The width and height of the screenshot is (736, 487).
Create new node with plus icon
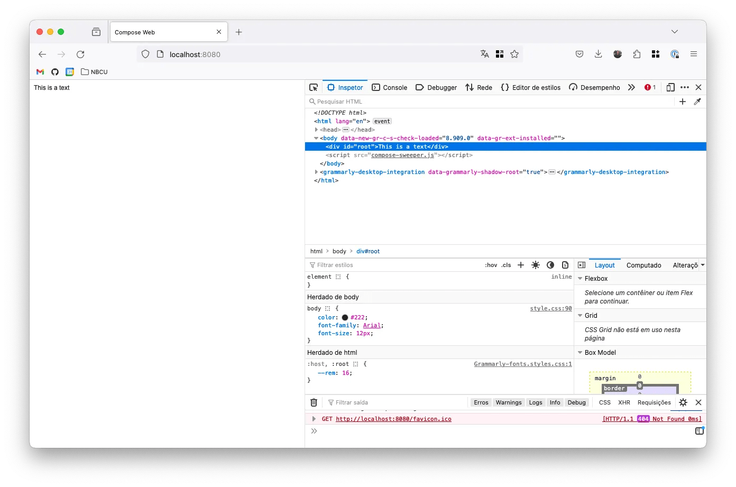click(683, 102)
